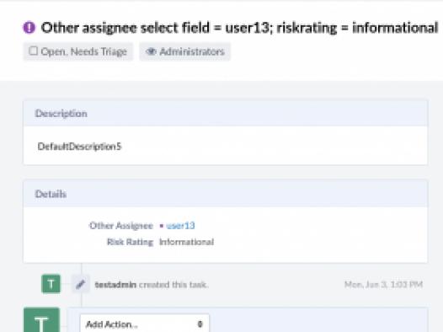The image size is (443, 332).
Task: Click the Mon, Jun 3 timestamp
Action: point(383,284)
